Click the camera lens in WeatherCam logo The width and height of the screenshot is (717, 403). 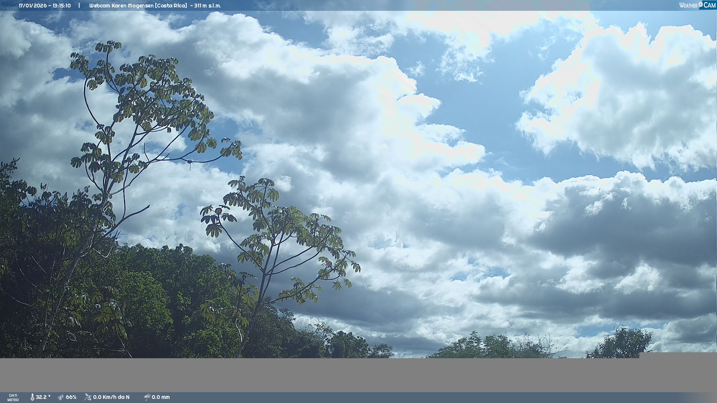pyautogui.click(x=701, y=4)
